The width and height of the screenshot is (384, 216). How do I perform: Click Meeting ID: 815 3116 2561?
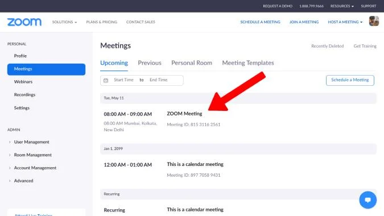pyautogui.click(x=193, y=124)
